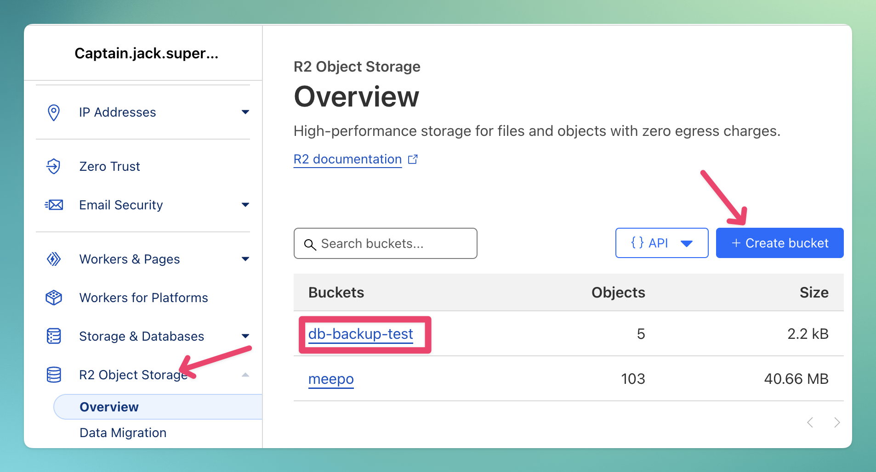Viewport: 876px width, 472px height.
Task: Expand the Storage & Databases menu arrow
Action: [x=245, y=336]
